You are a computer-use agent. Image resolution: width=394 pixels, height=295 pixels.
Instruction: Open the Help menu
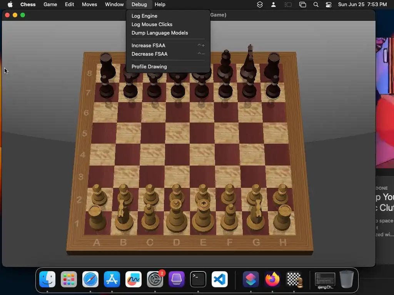pos(160,5)
